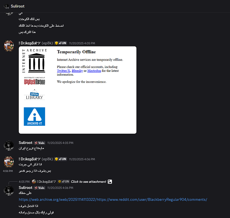Click the 4:05 PM time in the reply preview
The width and height of the screenshot is (230, 218).
click(24, 182)
